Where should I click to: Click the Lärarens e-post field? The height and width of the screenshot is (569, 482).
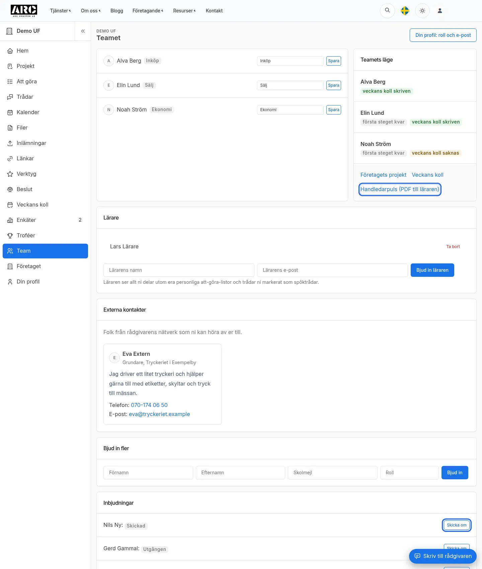(332, 270)
